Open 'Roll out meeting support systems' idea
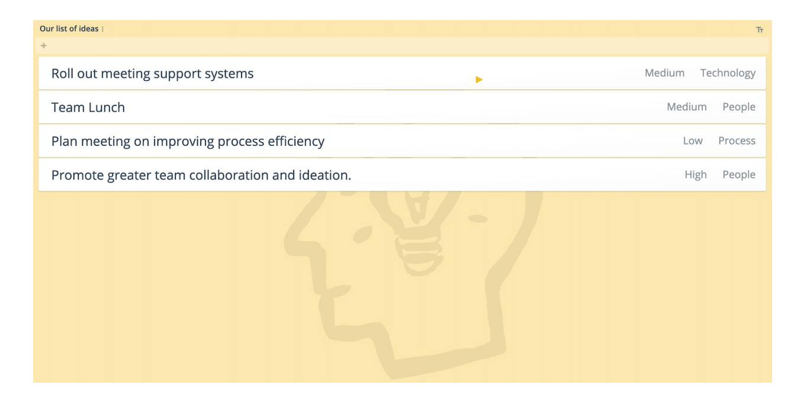 tap(152, 73)
